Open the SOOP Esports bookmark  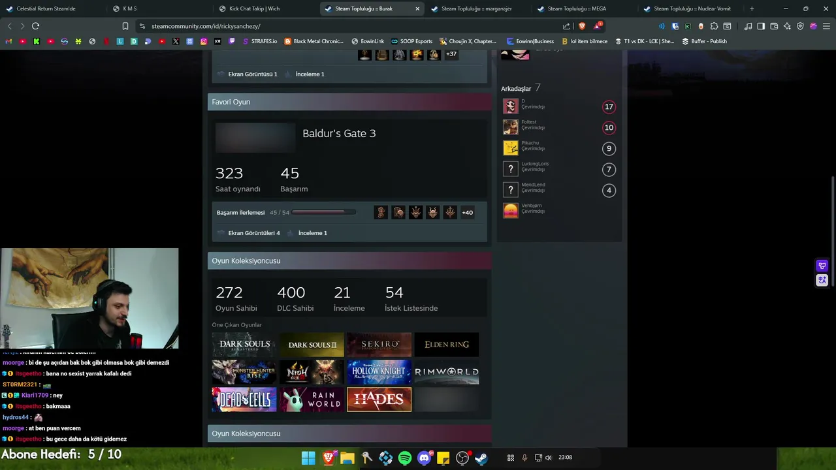click(411, 41)
